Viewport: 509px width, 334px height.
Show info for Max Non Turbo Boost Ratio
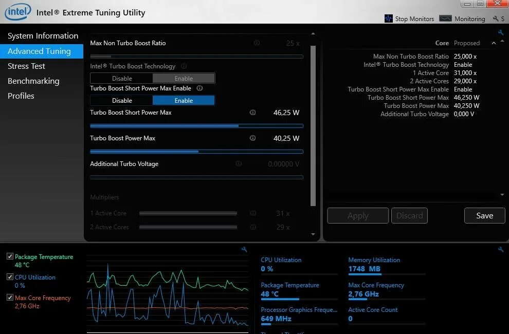[x=257, y=43]
